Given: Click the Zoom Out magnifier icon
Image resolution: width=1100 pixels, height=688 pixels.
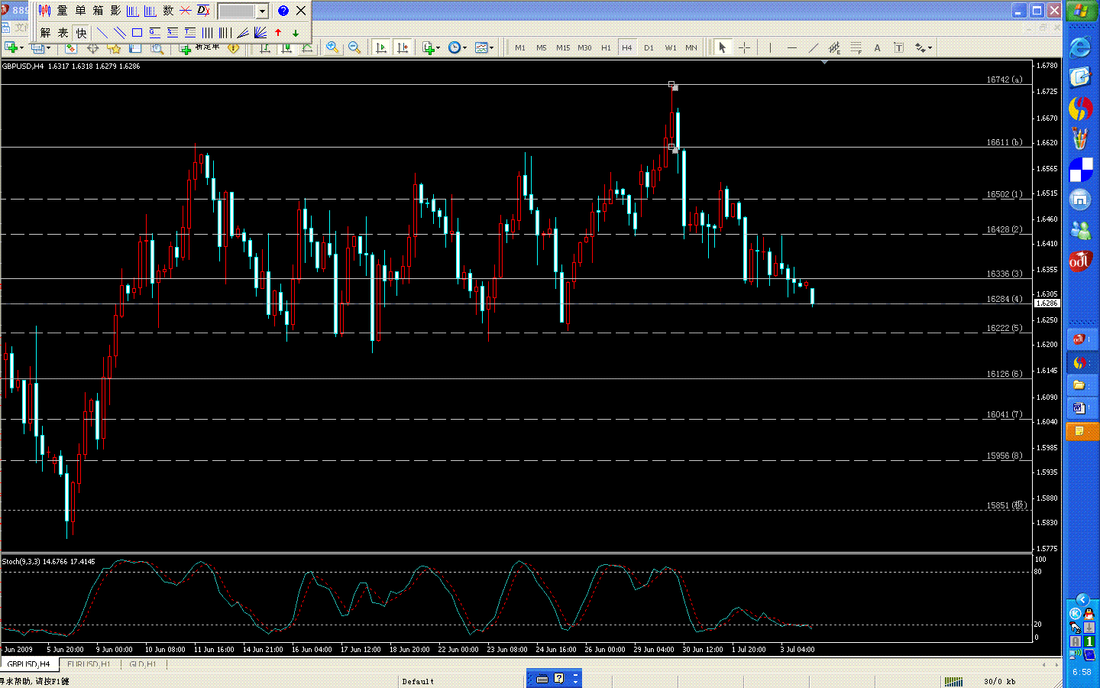Looking at the screenshot, I should click(354, 47).
